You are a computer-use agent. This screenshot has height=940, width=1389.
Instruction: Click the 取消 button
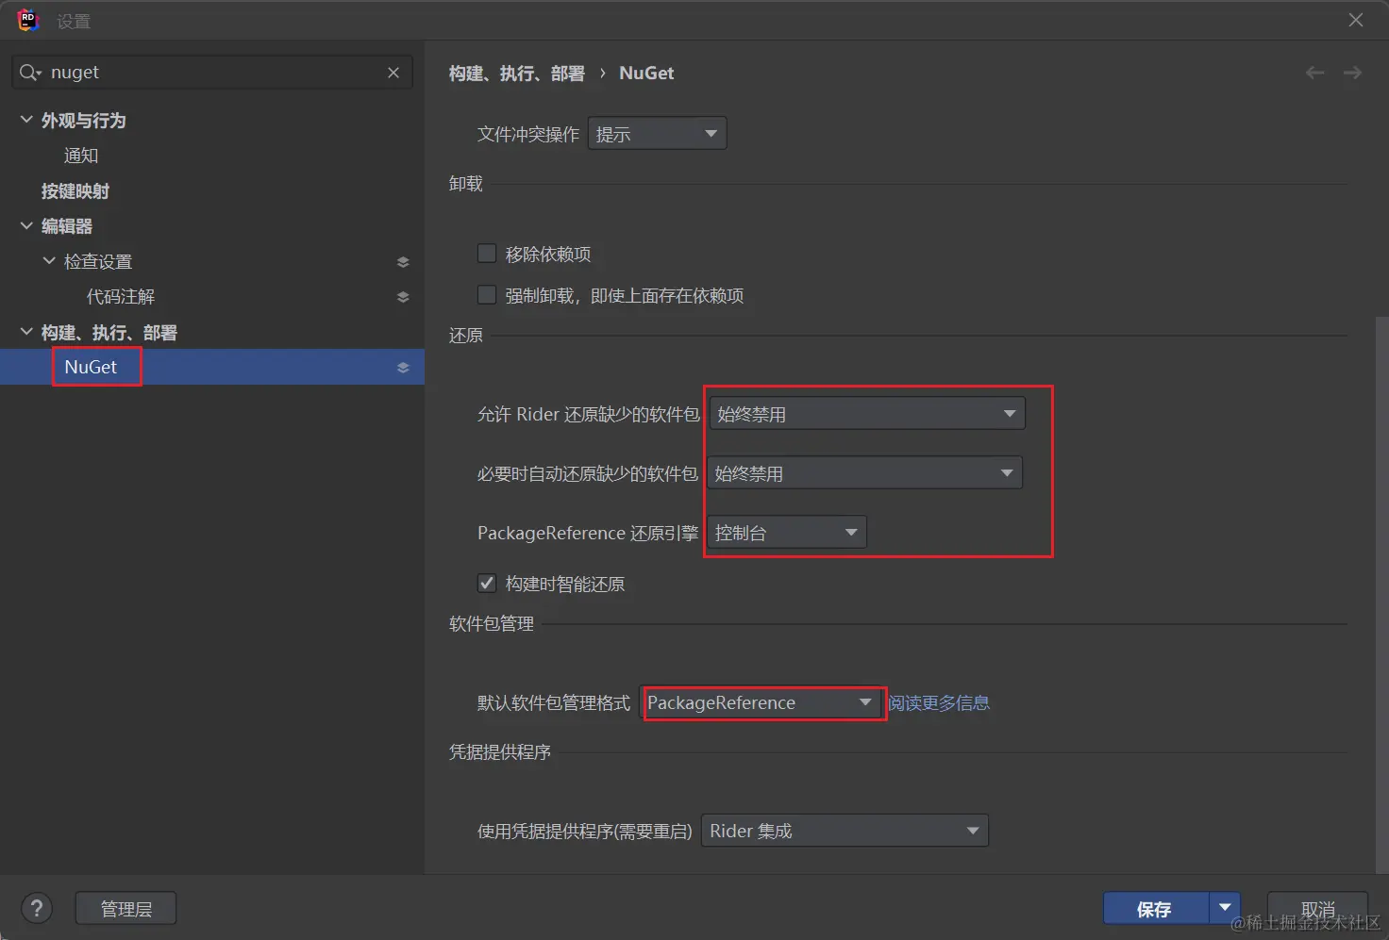[x=1317, y=908]
